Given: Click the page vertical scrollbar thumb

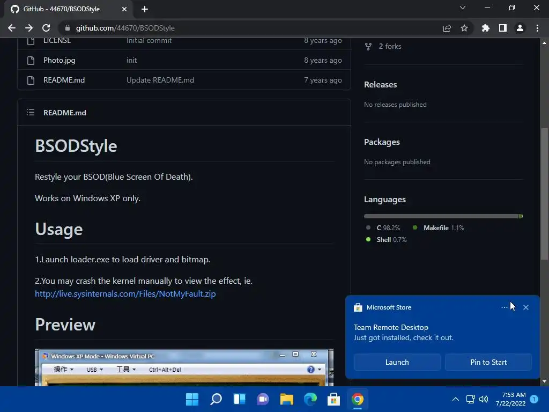Looking at the screenshot, I should 544,194.
